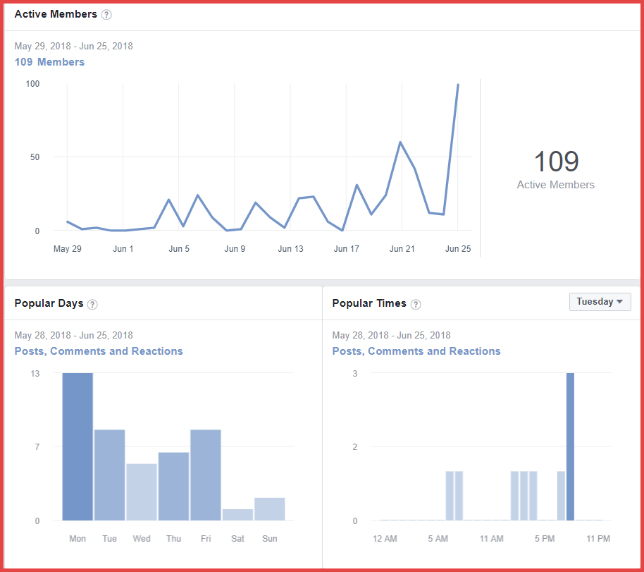
Task: Click the tallest dark bar in Popular Times
Action: click(570, 446)
